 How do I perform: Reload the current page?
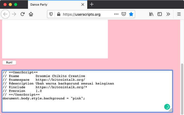(x=22, y=14)
